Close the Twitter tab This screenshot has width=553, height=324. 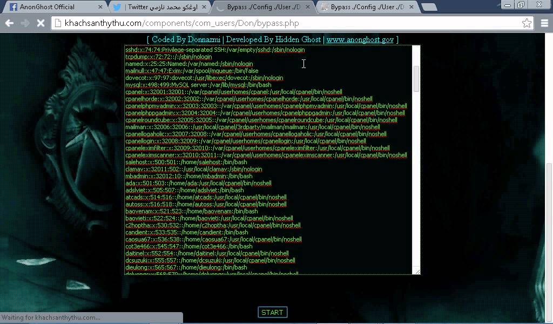(204, 7)
